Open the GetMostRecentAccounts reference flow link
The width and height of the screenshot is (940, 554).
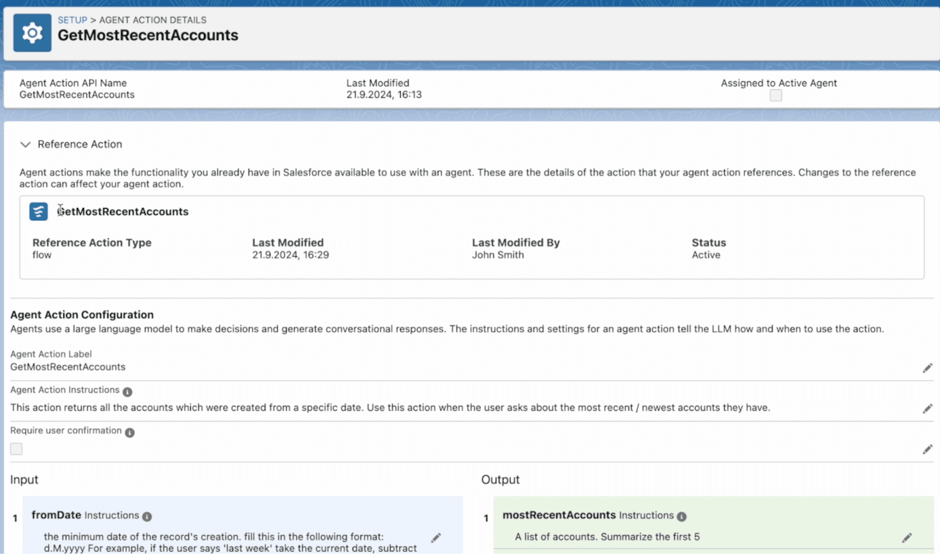pyautogui.click(x=123, y=211)
